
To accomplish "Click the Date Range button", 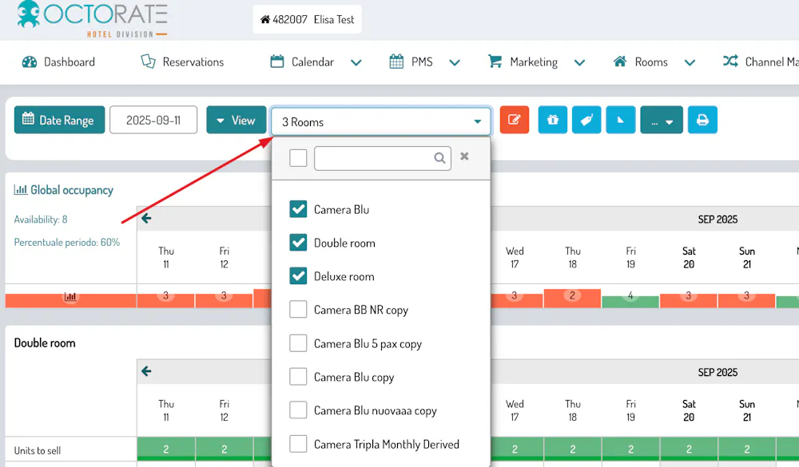I will click(60, 120).
